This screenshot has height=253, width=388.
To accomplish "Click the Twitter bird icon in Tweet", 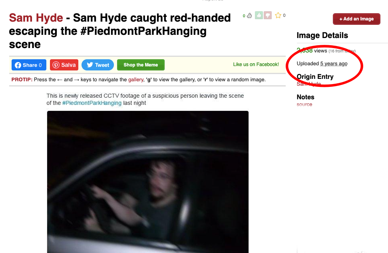I will [x=90, y=65].
